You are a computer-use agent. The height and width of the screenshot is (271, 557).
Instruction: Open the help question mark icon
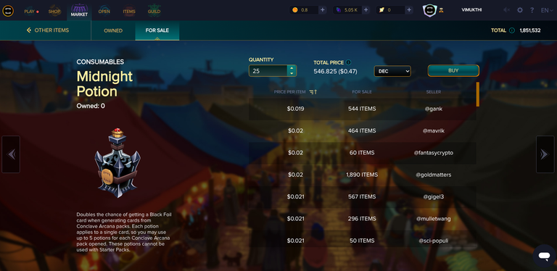point(532,10)
